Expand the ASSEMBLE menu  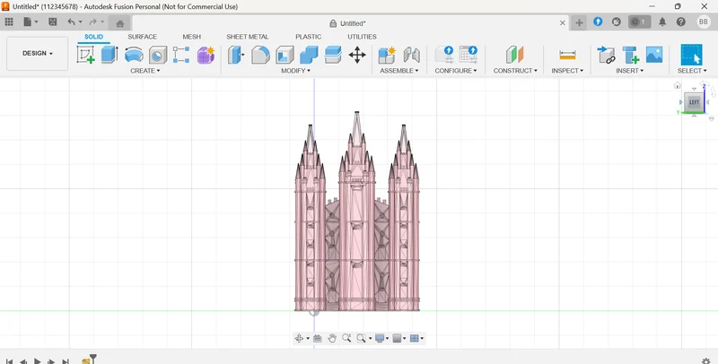pyautogui.click(x=398, y=71)
